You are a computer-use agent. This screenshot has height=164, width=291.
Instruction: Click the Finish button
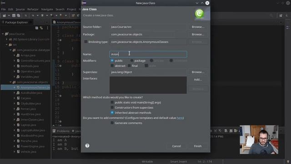click(198, 146)
